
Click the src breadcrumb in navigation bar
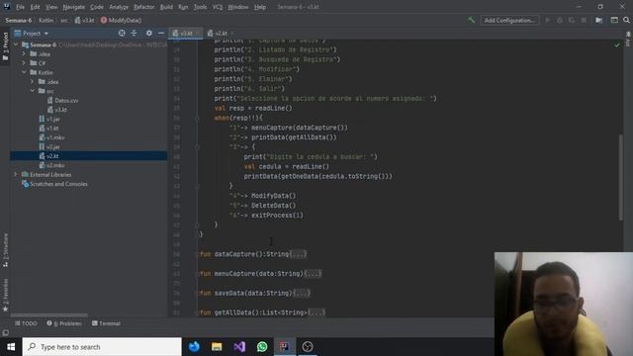pyautogui.click(x=64, y=20)
